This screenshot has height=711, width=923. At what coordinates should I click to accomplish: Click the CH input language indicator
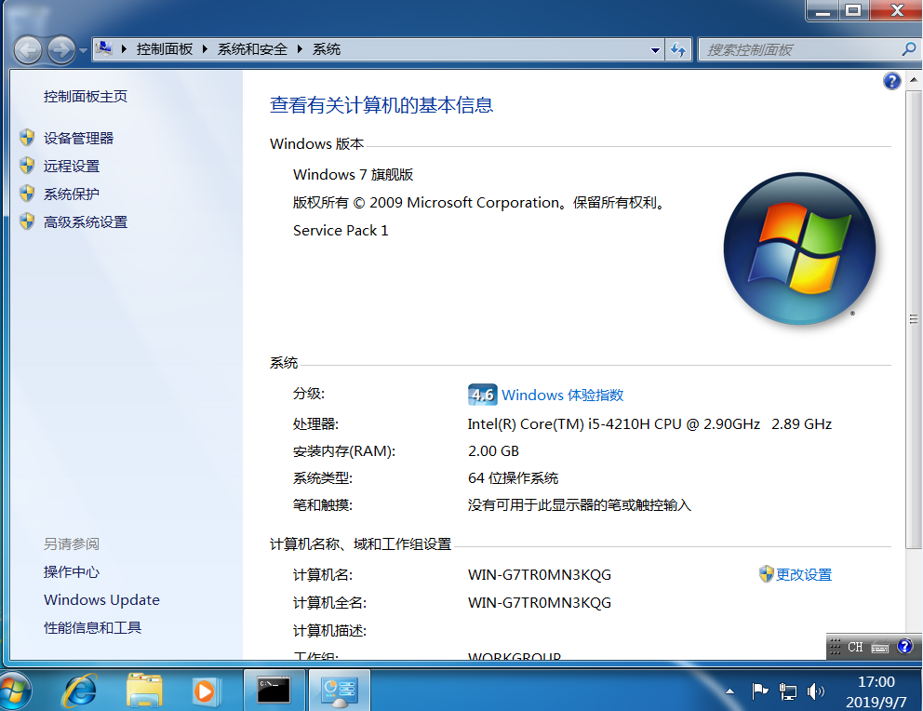coord(855,648)
